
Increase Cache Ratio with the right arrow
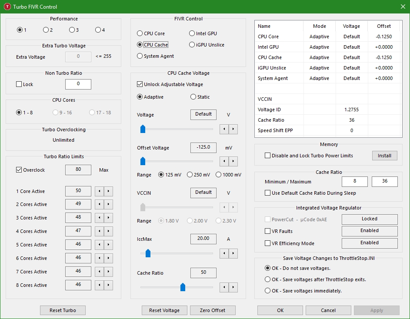[x=233, y=287]
